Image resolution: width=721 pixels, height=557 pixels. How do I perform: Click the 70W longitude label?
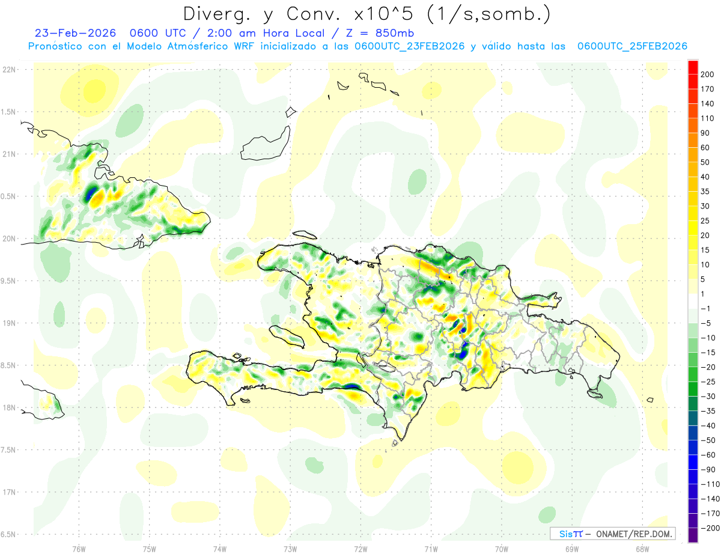click(x=501, y=549)
